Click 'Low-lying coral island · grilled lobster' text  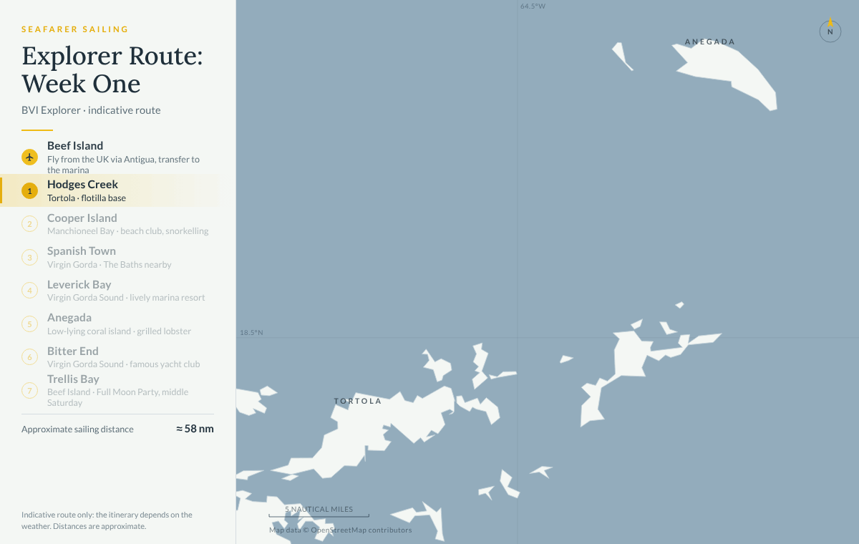pyautogui.click(x=119, y=331)
